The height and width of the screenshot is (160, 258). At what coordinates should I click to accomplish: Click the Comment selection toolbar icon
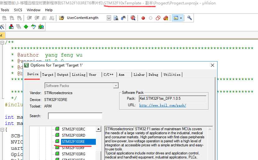coord(44,18)
